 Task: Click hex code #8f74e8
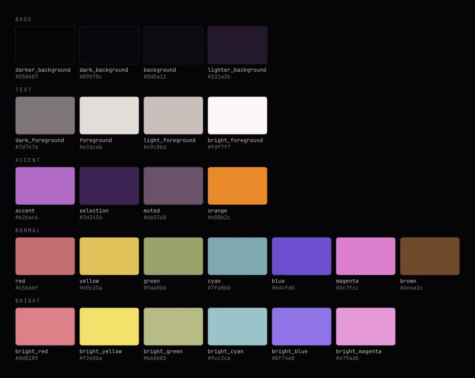click(x=283, y=358)
